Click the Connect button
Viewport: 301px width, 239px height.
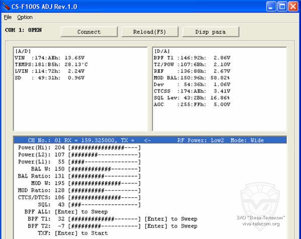point(89,32)
